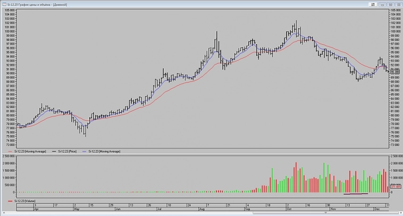Click the Jun month label on timeline

(117, 209)
